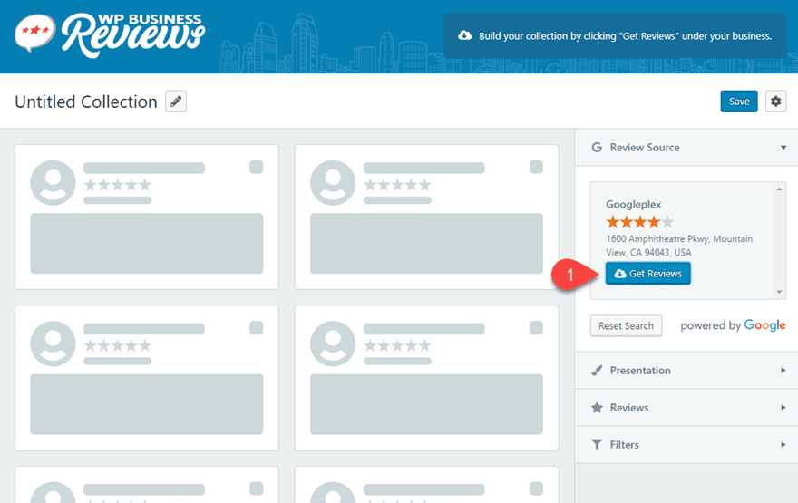The height and width of the screenshot is (503, 798).
Task: Click the Googleplex address text
Action: tap(679, 245)
